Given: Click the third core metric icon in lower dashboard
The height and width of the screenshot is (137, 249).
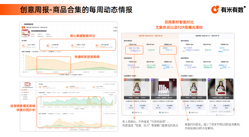Looking at the screenshot, I should [94, 87].
